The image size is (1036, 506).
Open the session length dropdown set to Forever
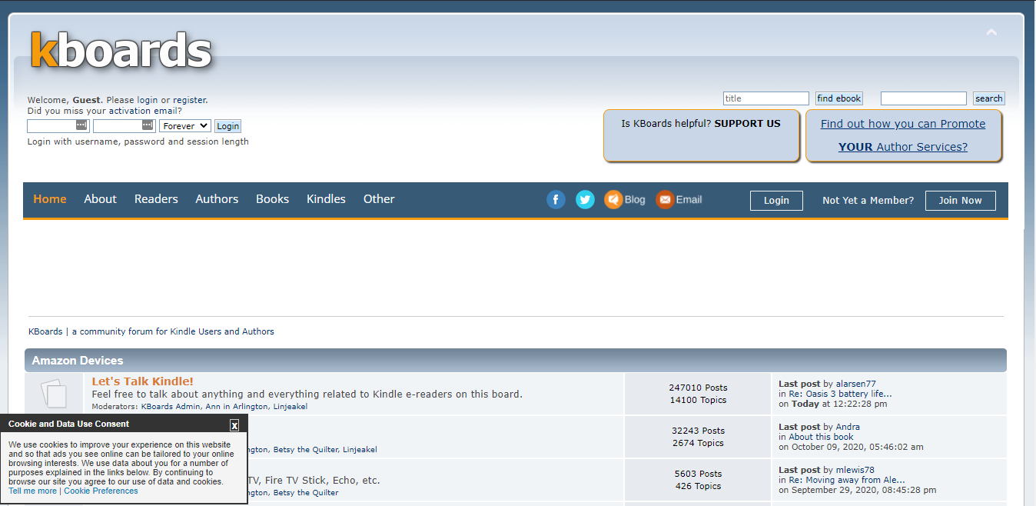[x=185, y=126]
